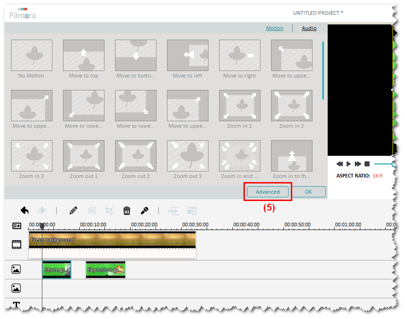Click the Undo icon
Screen dimensions: 405x319
(x=24, y=210)
